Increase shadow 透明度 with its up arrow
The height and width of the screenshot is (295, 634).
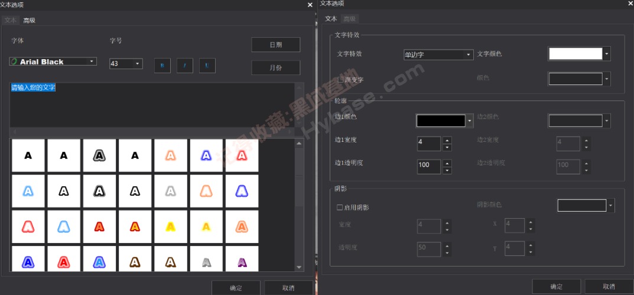447,245
